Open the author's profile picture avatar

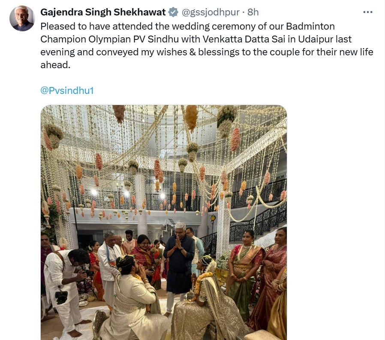pyautogui.click(x=22, y=18)
